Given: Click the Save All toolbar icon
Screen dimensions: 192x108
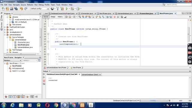Looking at the screenshot, I should [x=16, y=9].
